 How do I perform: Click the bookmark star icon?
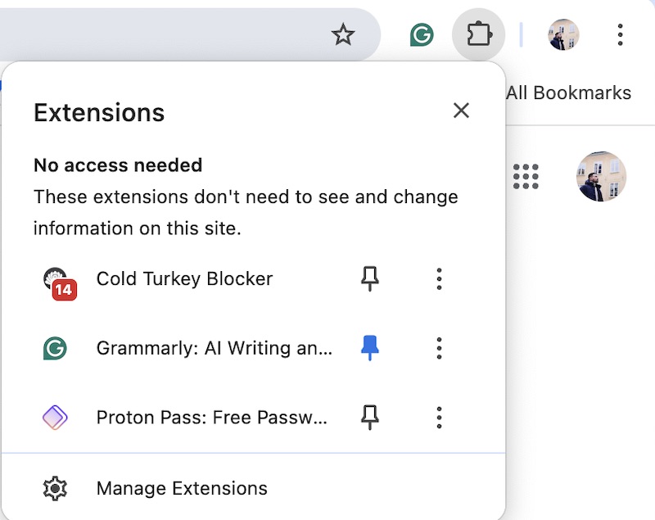tap(343, 35)
